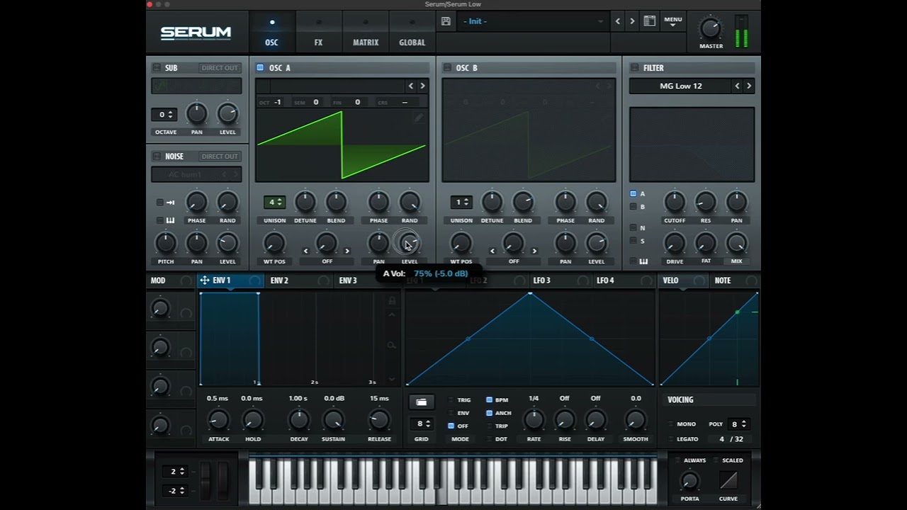907x510 pixels.
Task: Click the portamento CURVE icon
Action: (728, 480)
